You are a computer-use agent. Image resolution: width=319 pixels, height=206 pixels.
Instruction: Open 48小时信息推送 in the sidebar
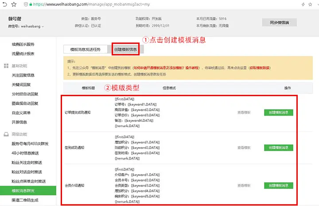[25, 153]
